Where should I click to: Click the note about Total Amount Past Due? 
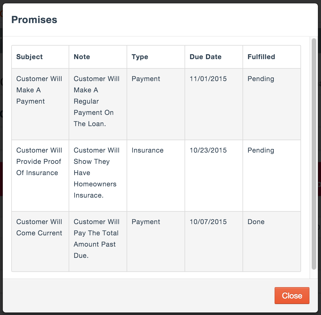[x=96, y=239]
